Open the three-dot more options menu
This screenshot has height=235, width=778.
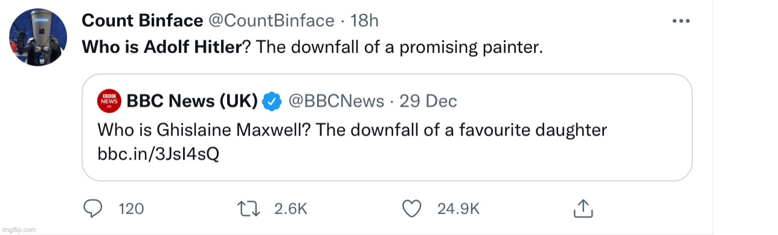point(681,21)
